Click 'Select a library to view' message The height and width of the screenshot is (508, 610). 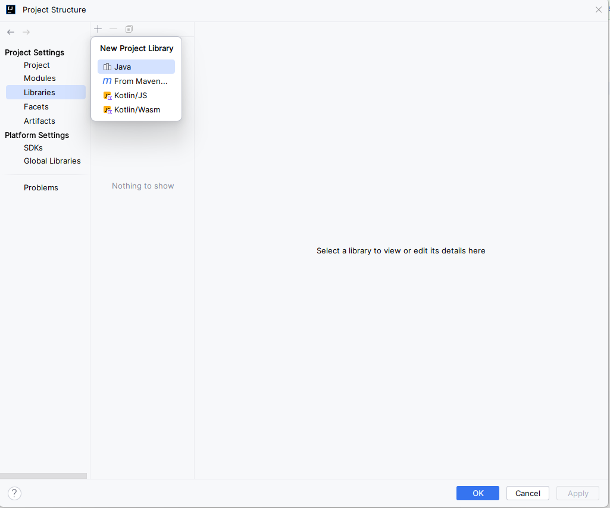[x=401, y=251]
